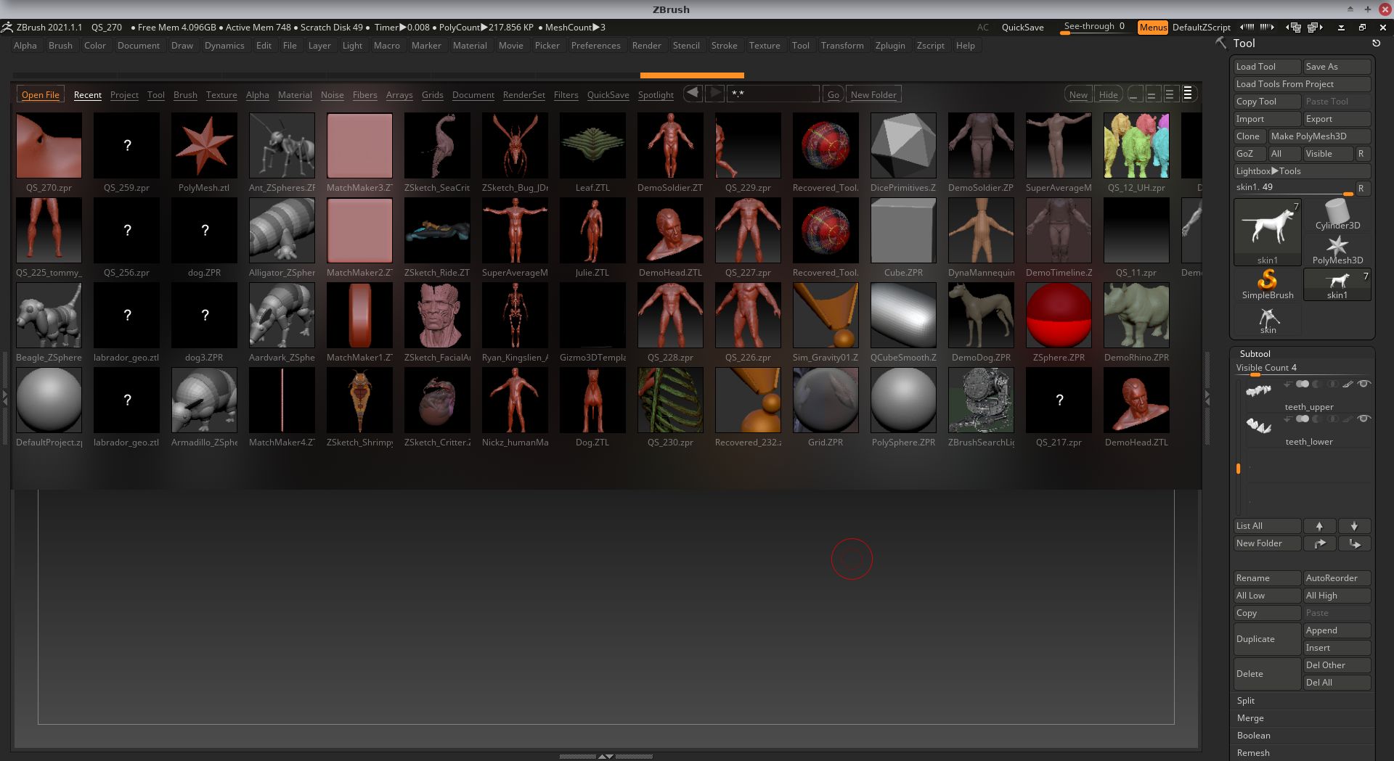Set teeth_upper to intersection boolean mode
Image resolution: width=1394 pixels, height=761 pixels.
(1332, 384)
